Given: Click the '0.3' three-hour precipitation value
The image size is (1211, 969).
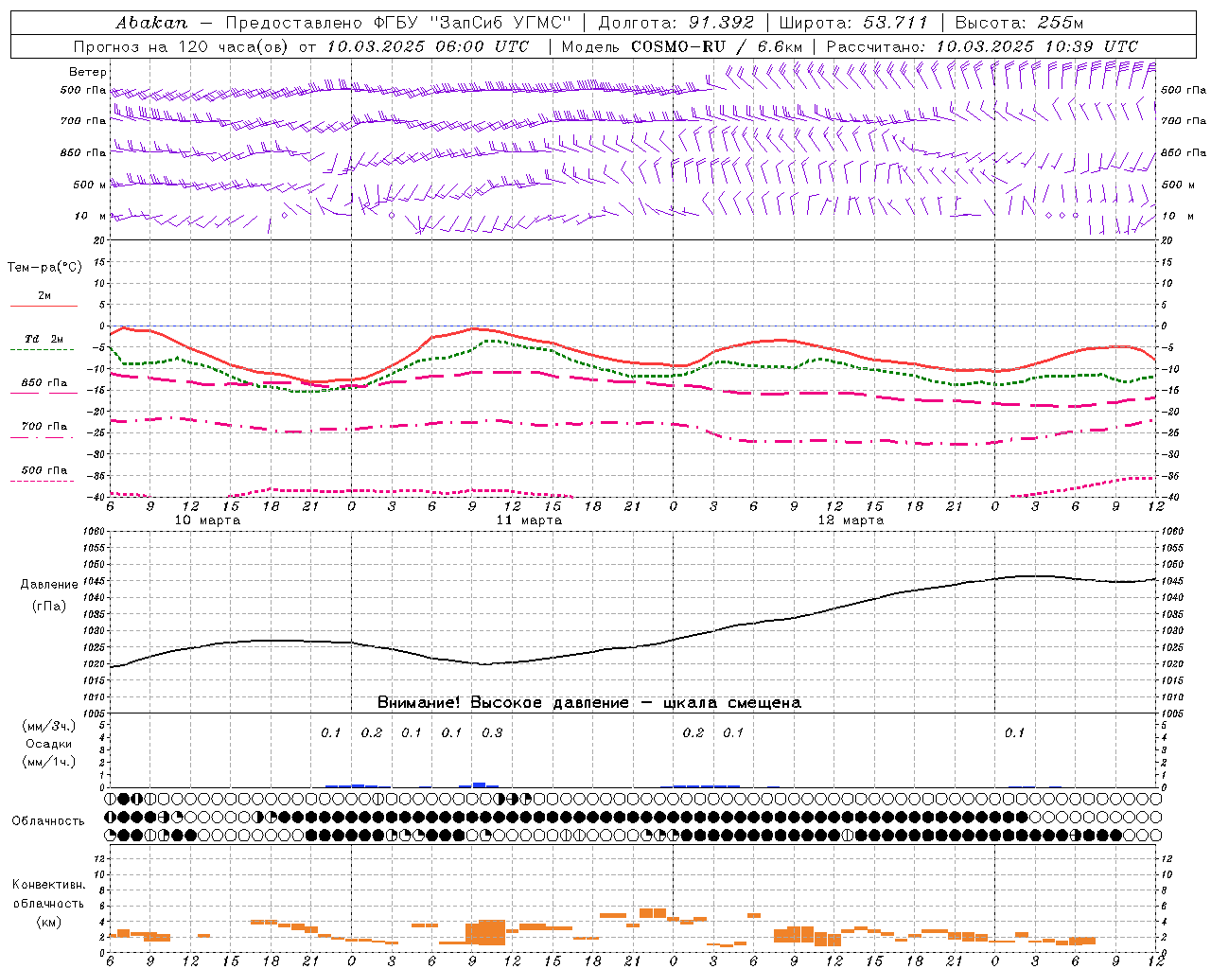Looking at the screenshot, I should 492,733.
